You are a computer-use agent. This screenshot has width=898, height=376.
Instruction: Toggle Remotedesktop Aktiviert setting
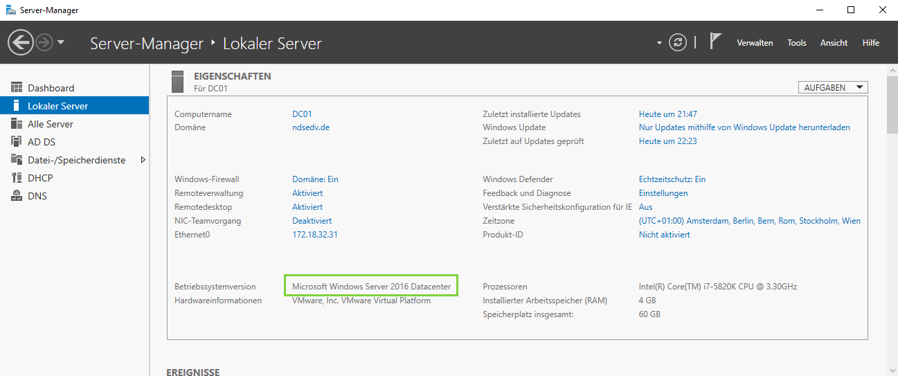[x=307, y=207]
